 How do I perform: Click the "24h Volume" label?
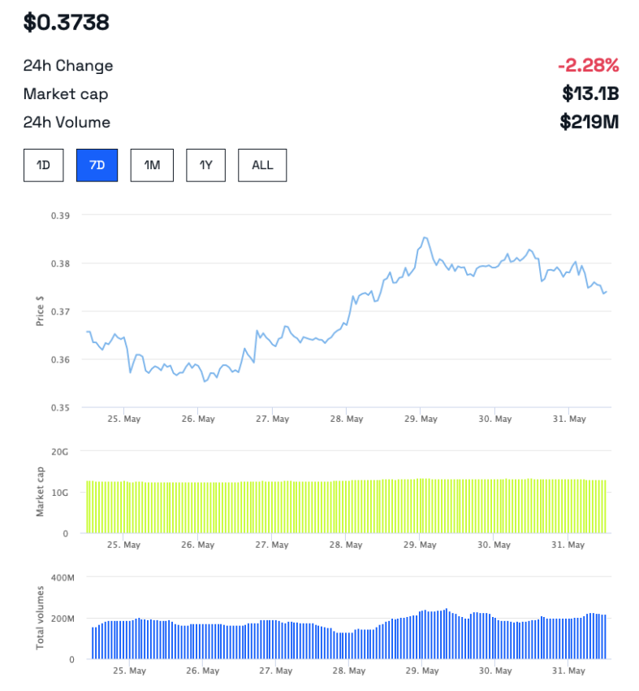67,122
